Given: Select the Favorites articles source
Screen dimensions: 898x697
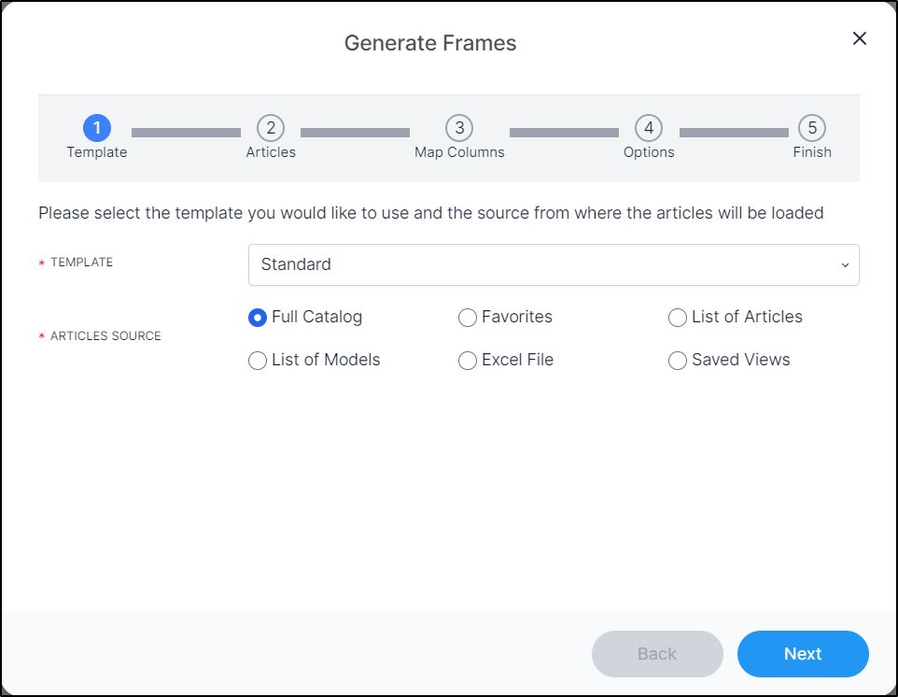Looking at the screenshot, I should (468, 318).
